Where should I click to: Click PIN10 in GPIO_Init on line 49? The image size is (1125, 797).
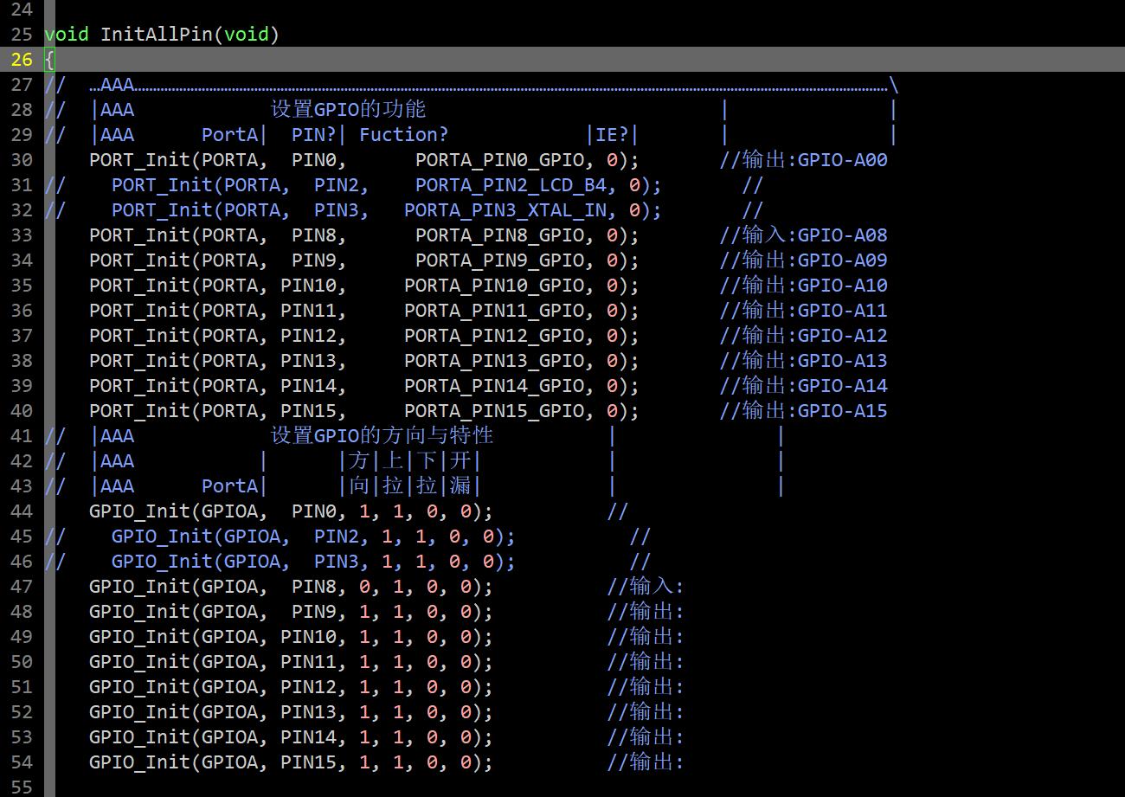coord(309,637)
